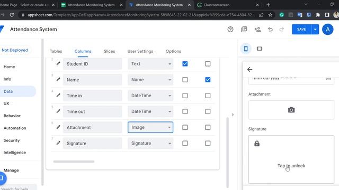Check first checkbox in Time in row
Viewport: 339px width, 190px height.
[185, 96]
